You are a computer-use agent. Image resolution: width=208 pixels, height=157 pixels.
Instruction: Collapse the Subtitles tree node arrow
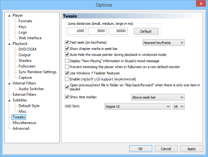click(9, 100)
